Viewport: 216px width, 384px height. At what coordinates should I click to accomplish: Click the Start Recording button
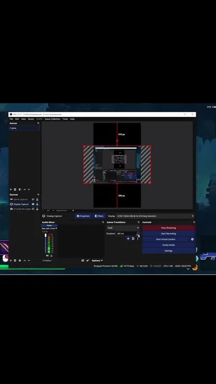point(169,234)
